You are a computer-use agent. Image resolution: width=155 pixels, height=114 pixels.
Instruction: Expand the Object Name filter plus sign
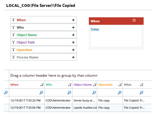pos(73,35)
